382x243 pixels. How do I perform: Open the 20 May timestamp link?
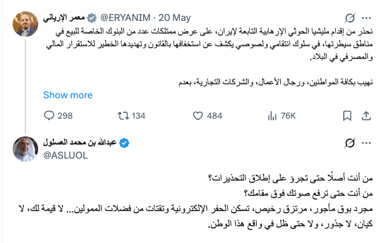tap(174, 18)
